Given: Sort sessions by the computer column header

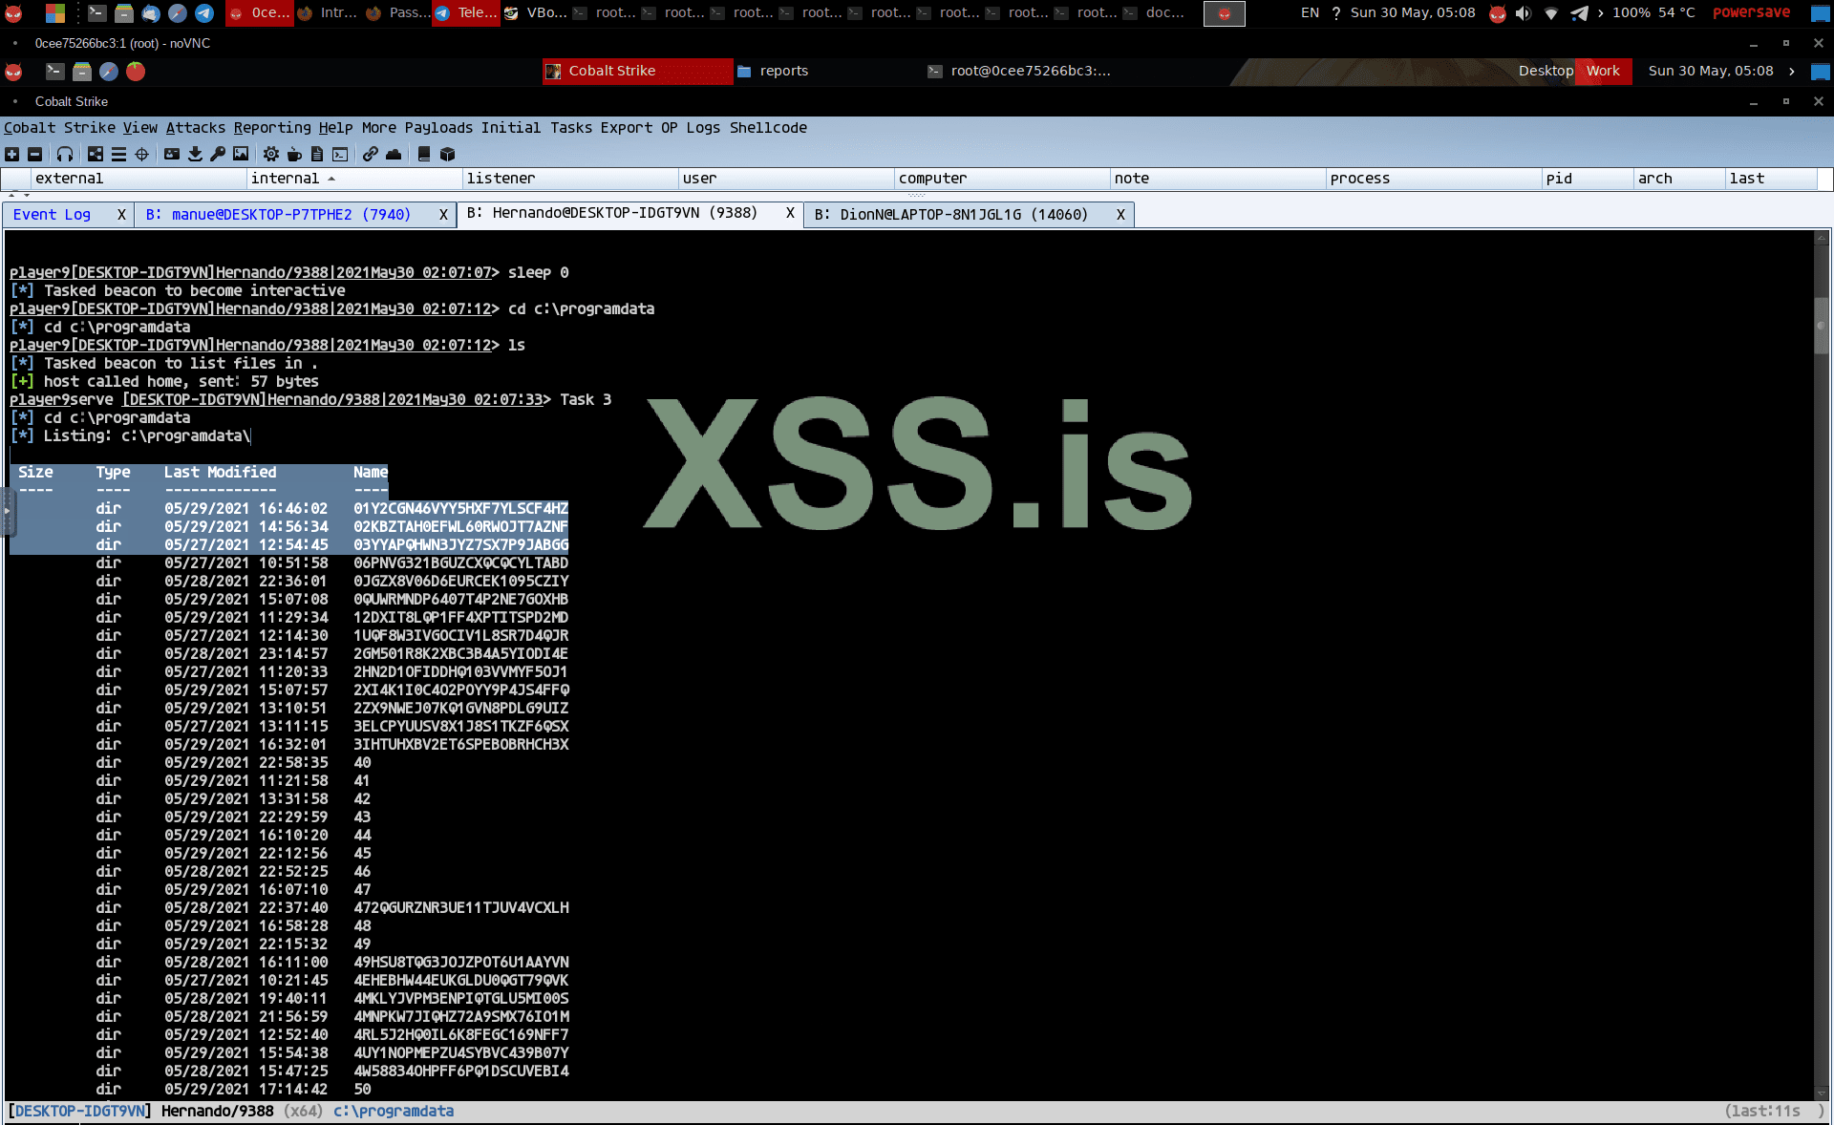Looking at the screenshot, I should point(932,179).
